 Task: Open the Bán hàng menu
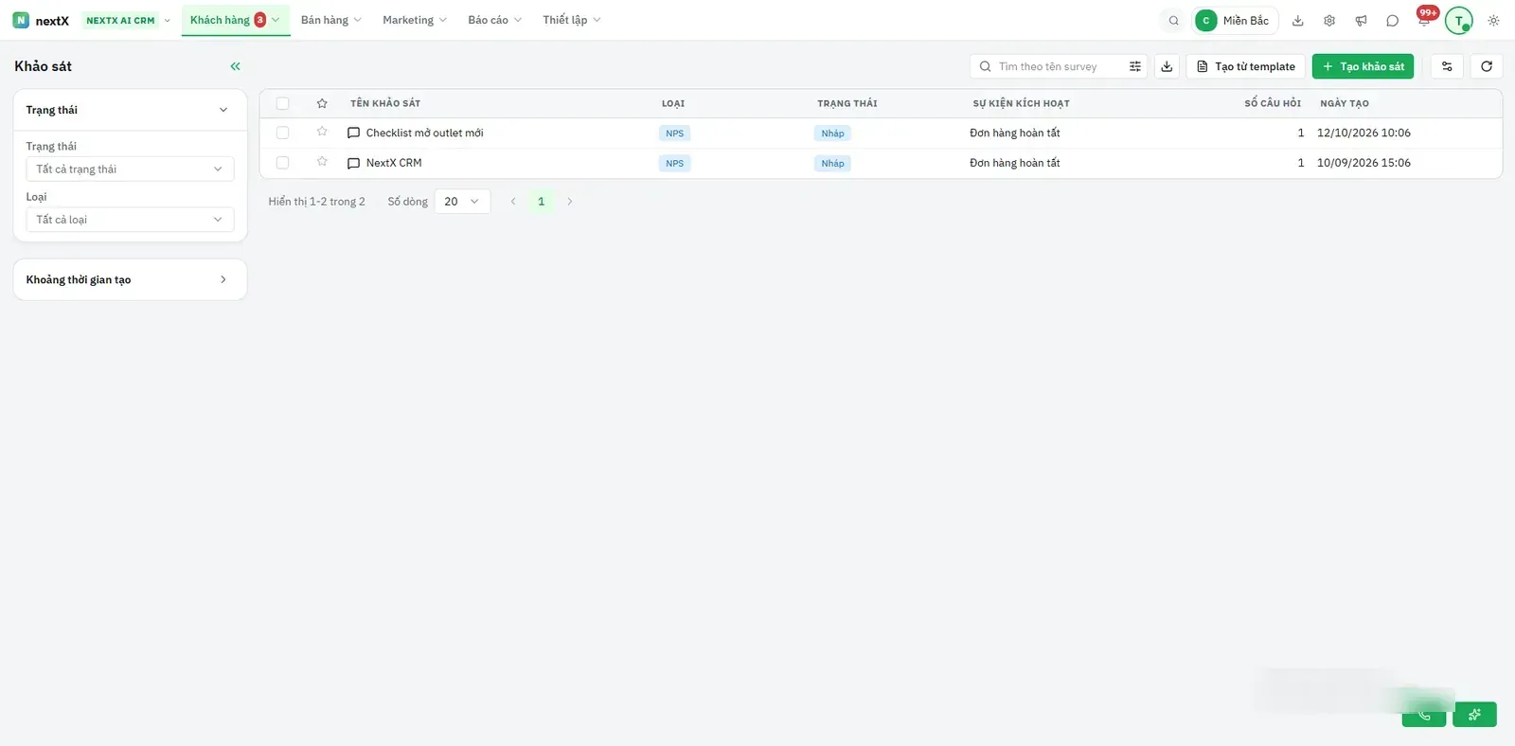click(330, 20)
